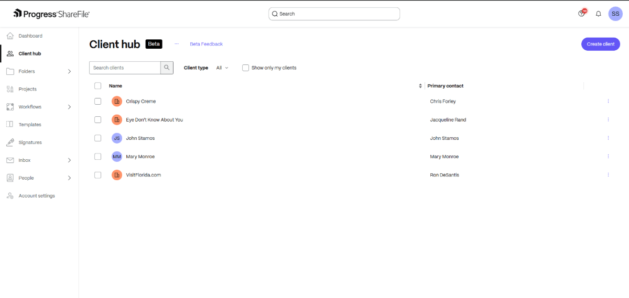Click the Templates sidebar icon
The width and height of the screenshot is (629, 298).
pyautogui.click(x=10, y=125)
